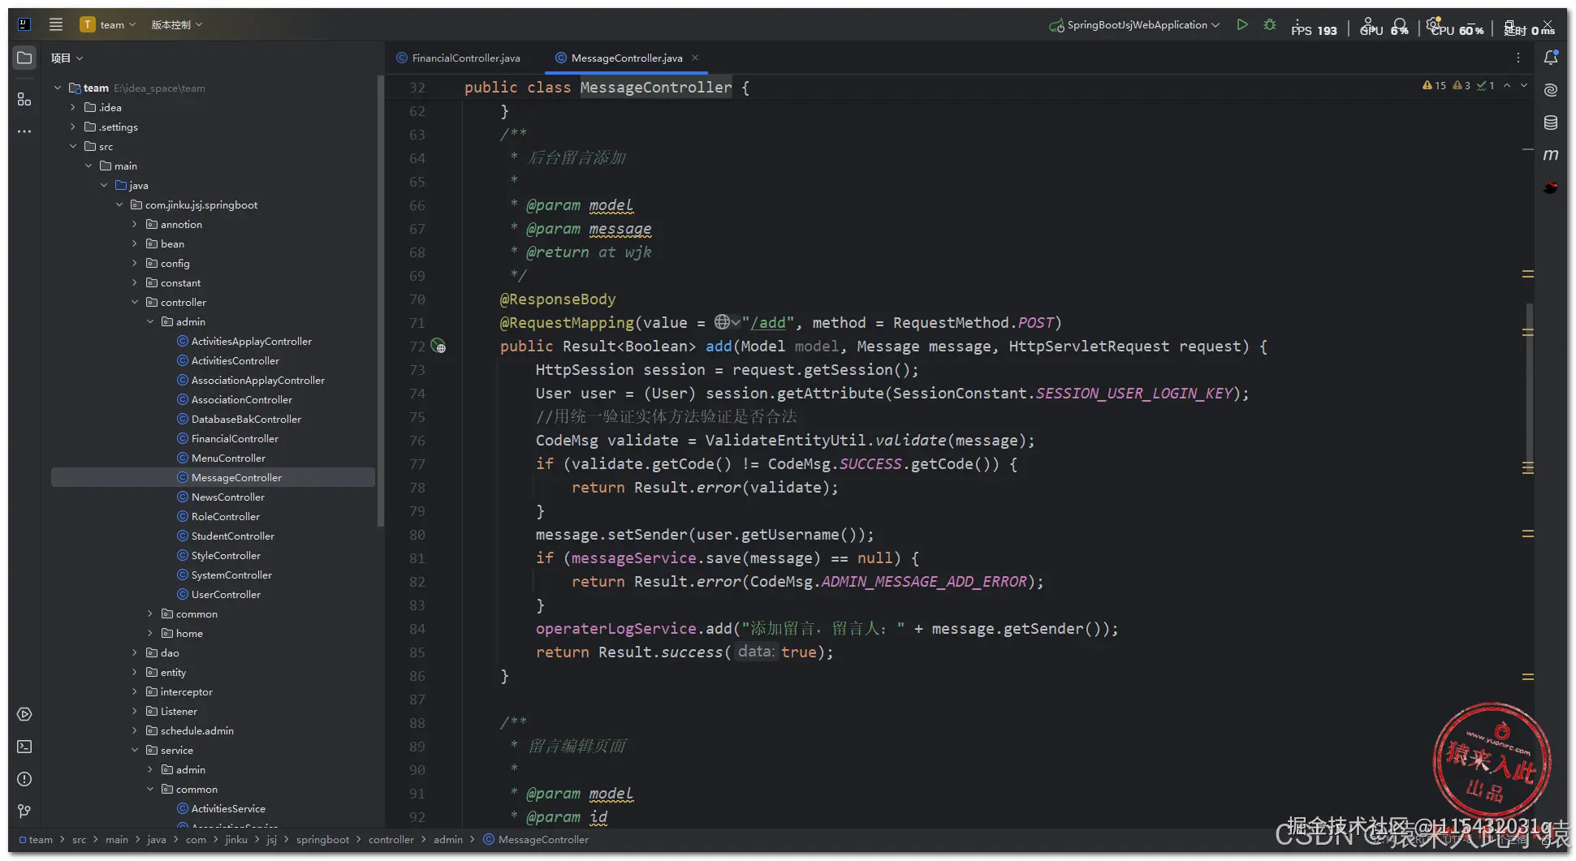Click the jinku breadcrumb

click(236, 839)
